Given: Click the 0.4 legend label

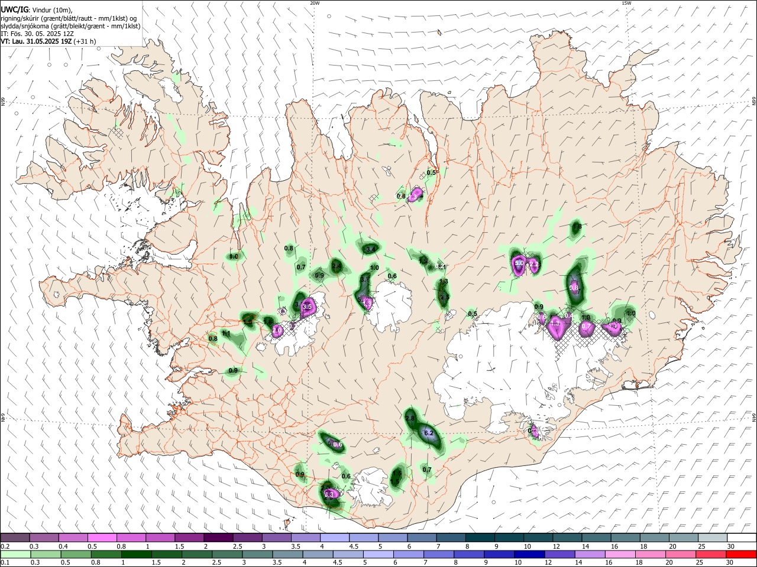Looking at the screenshot, I should pos(63,546).
